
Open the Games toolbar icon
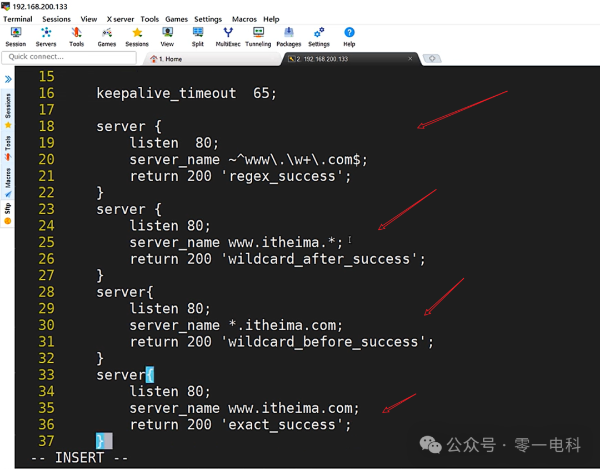(x=106, y=36)
